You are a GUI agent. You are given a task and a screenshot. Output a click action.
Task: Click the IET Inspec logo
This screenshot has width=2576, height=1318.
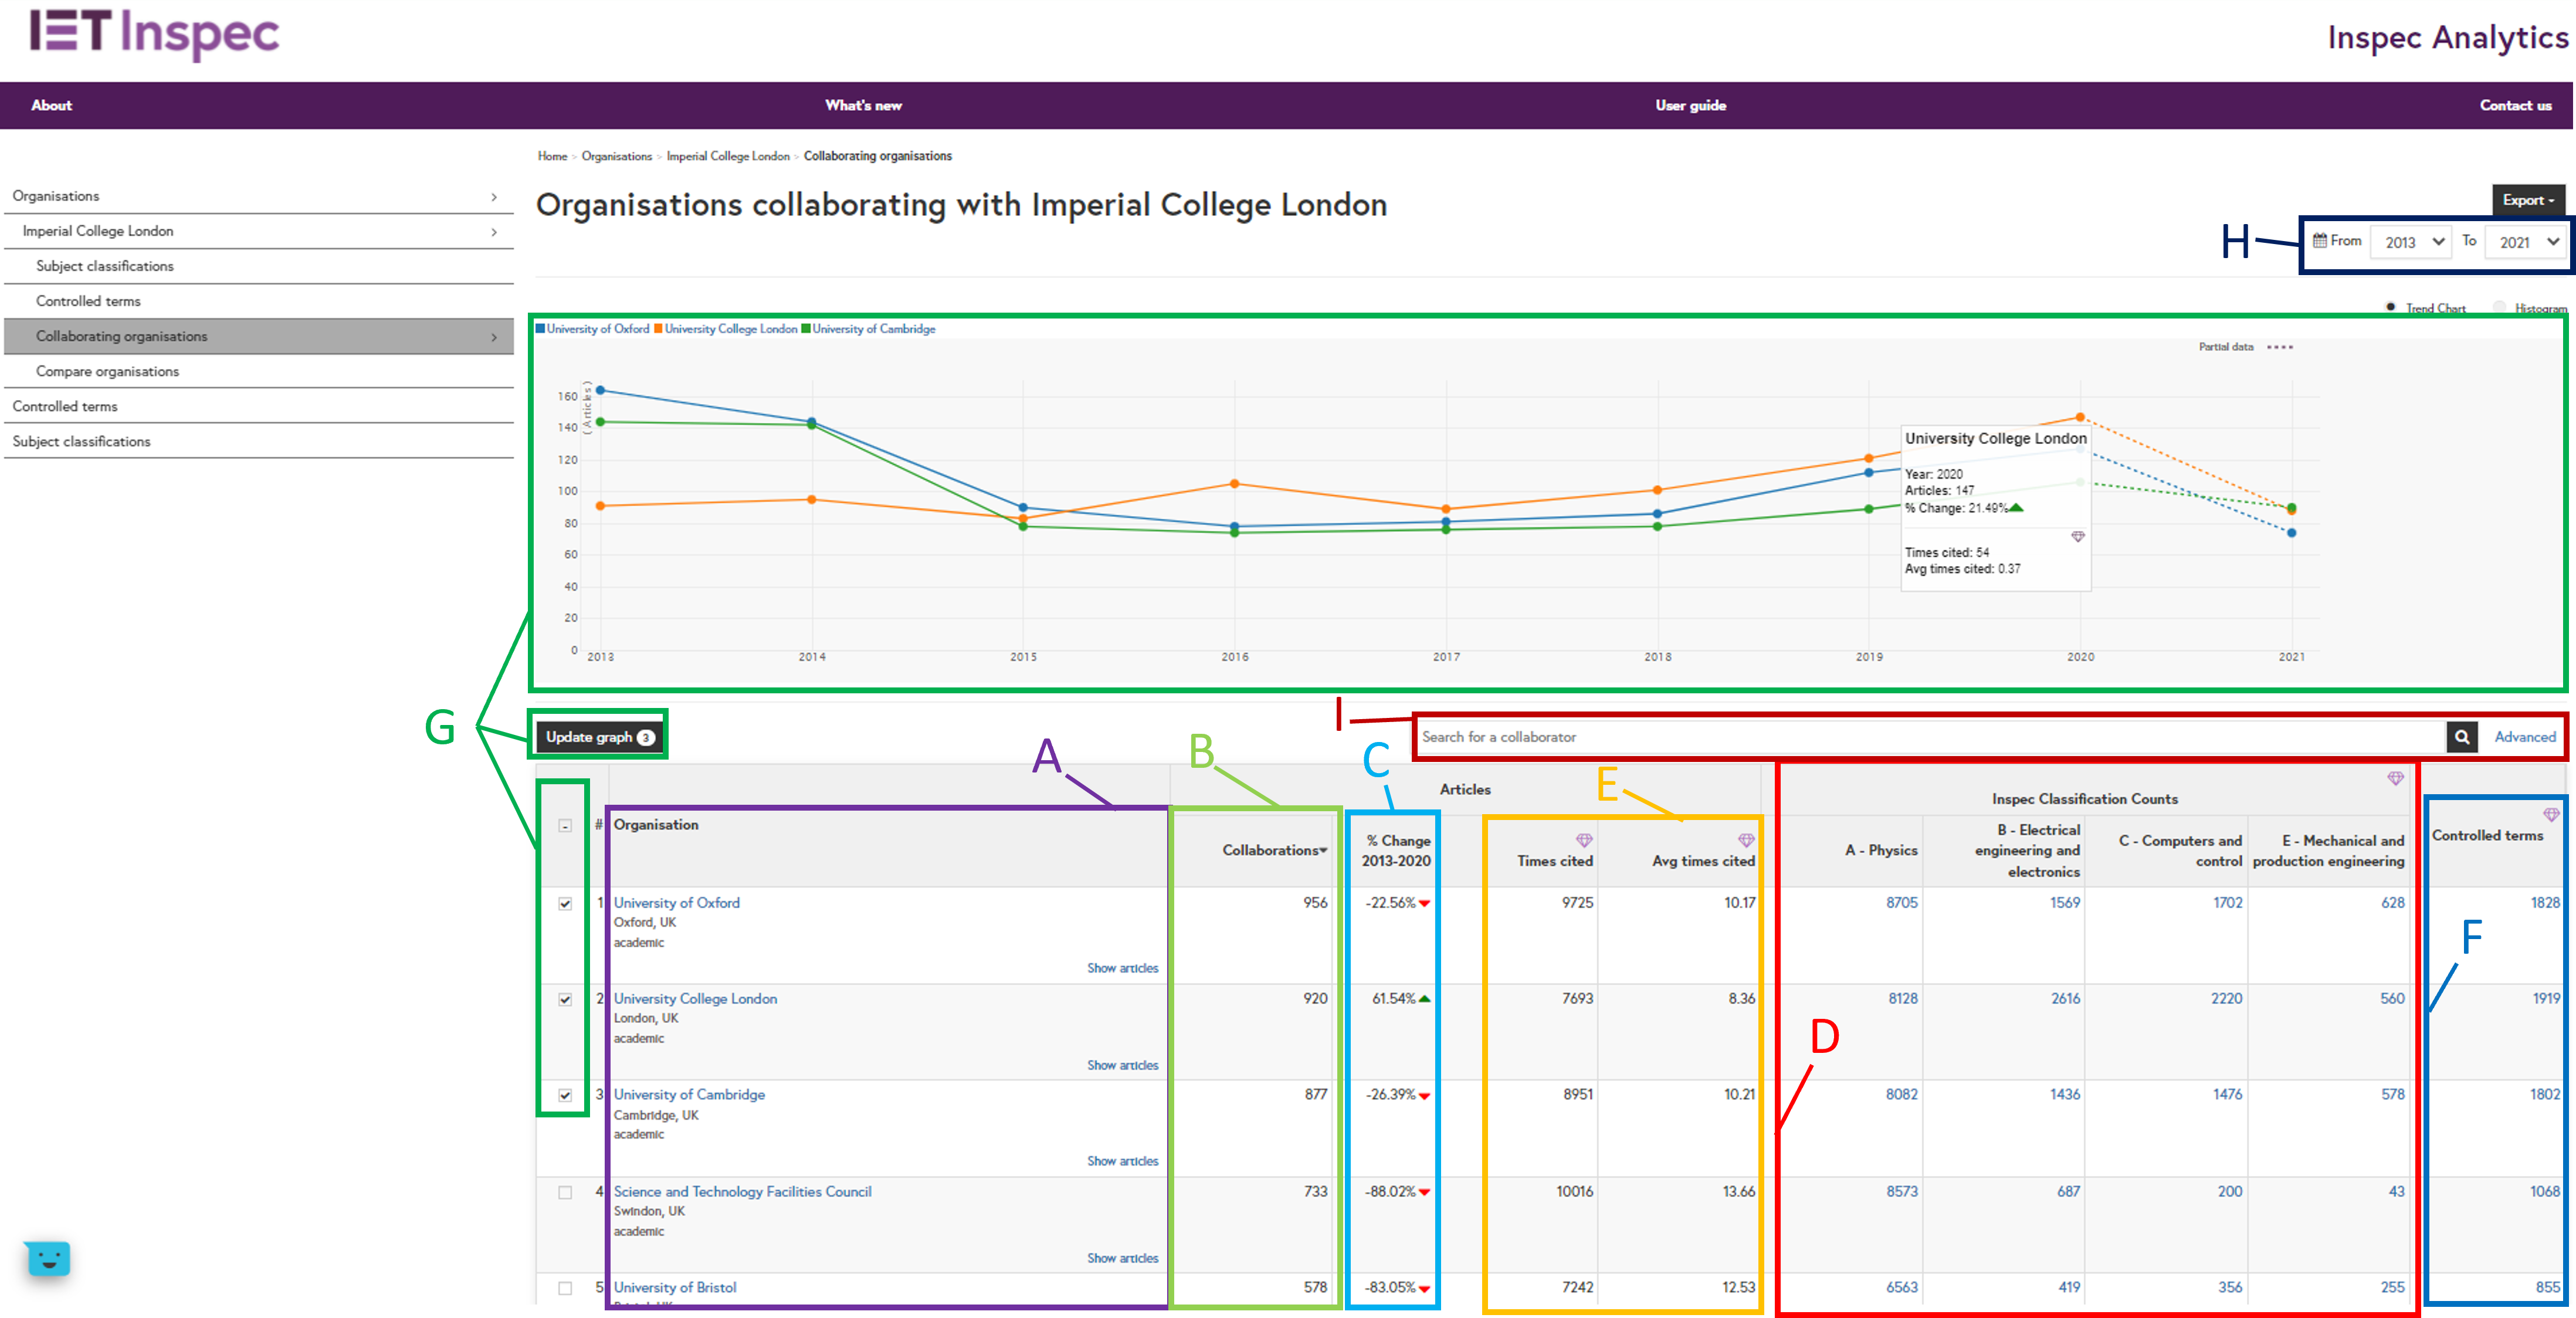click(154, 33)
